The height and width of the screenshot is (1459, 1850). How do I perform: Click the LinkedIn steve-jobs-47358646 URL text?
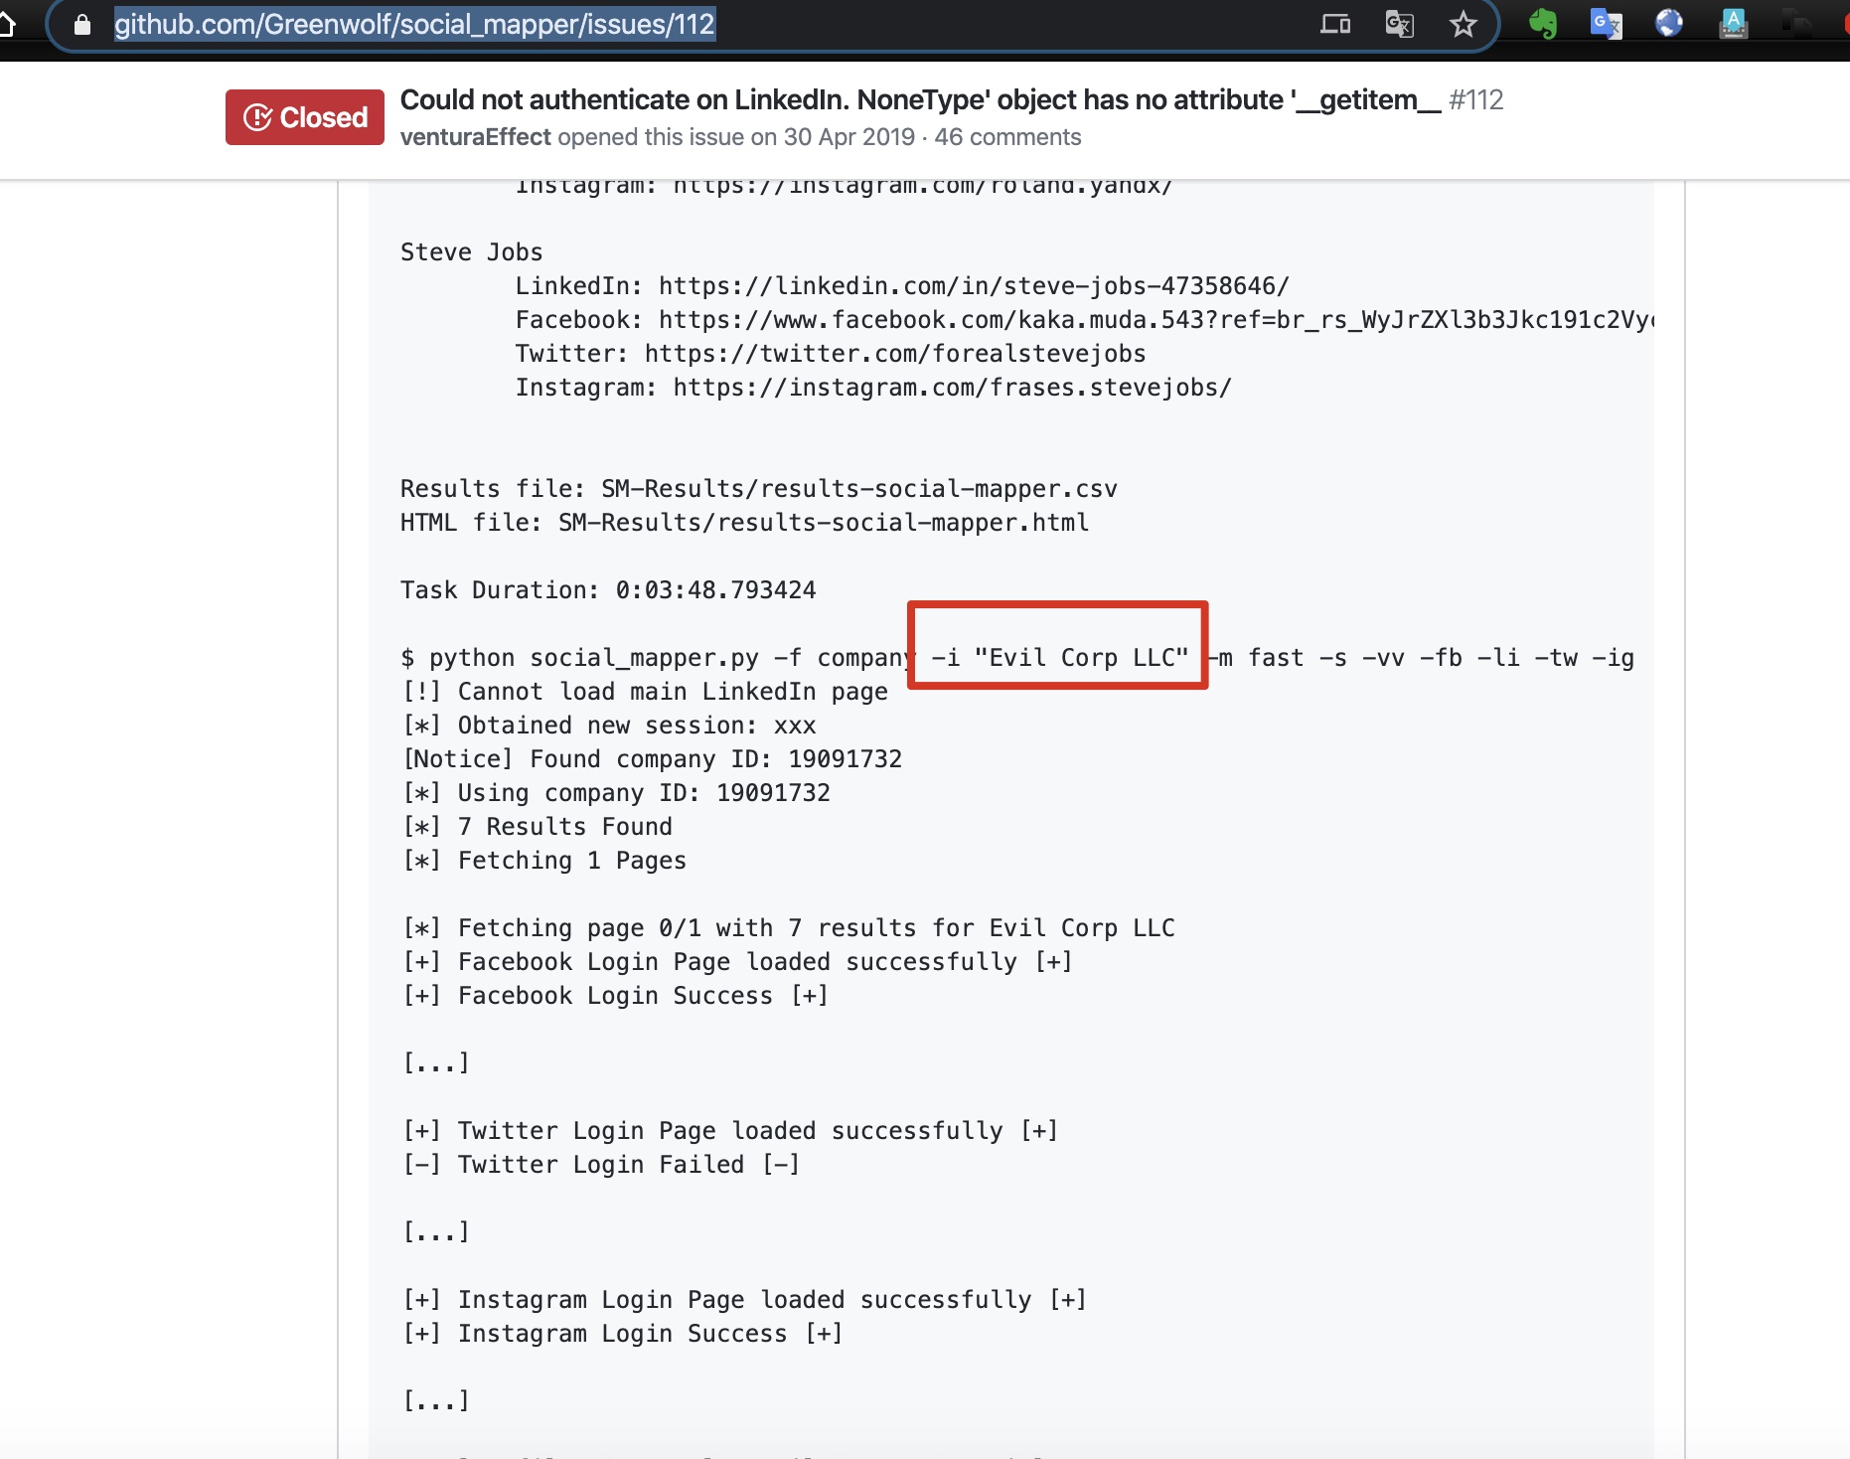coord(974,286)
